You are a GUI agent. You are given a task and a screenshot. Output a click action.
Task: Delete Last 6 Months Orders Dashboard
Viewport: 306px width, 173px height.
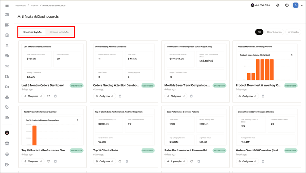[55, 96]
